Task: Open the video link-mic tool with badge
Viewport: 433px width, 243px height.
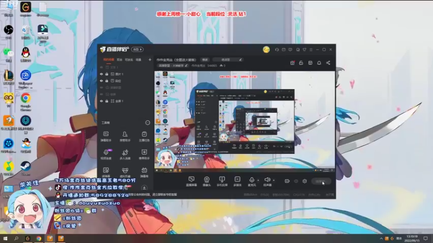Action: (x=106, y=154)
